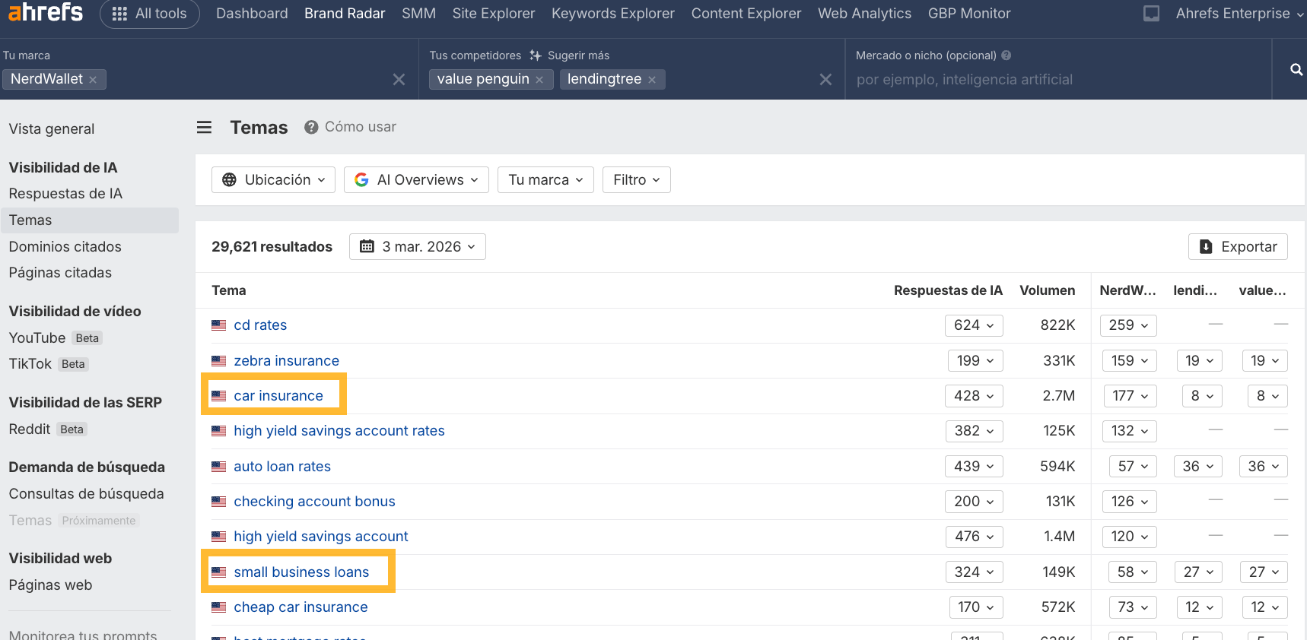Click the Ahrefs logo
The height and width of the screenshot is (640, 1307).
tap(46, 11)
